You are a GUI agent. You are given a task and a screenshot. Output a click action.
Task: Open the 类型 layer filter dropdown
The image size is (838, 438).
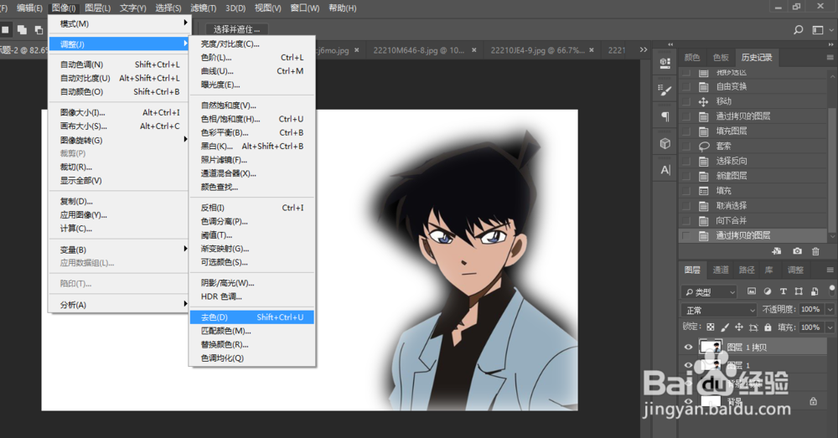click(709, 292)
